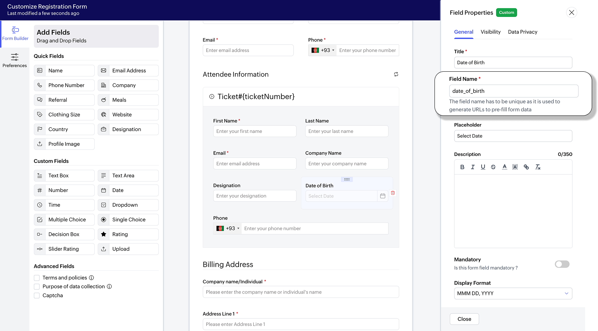Check the Captcha advanced field
The image size is (598, 331).
(x=37, y=296)
